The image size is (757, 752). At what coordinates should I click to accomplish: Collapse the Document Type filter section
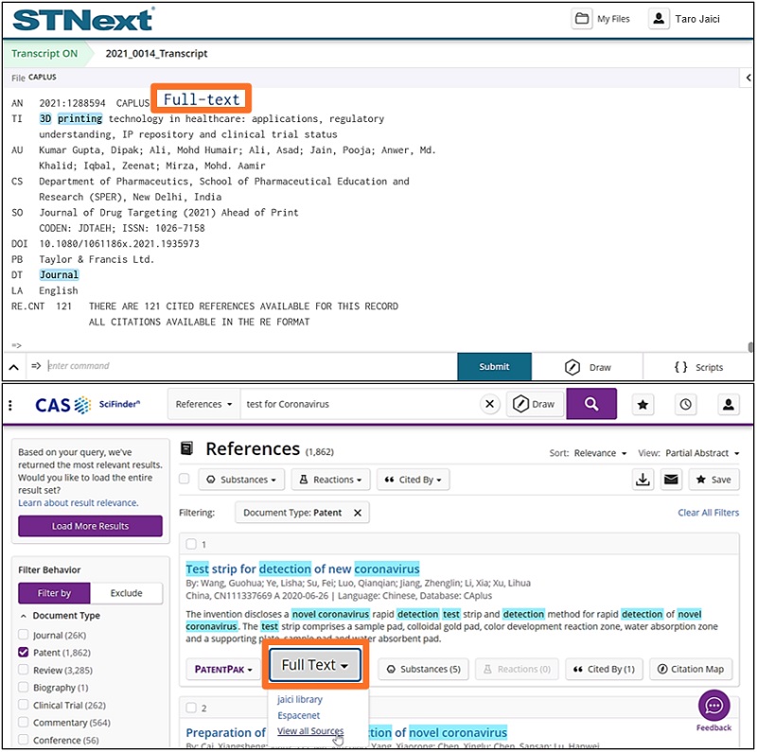tap(23, 616)
